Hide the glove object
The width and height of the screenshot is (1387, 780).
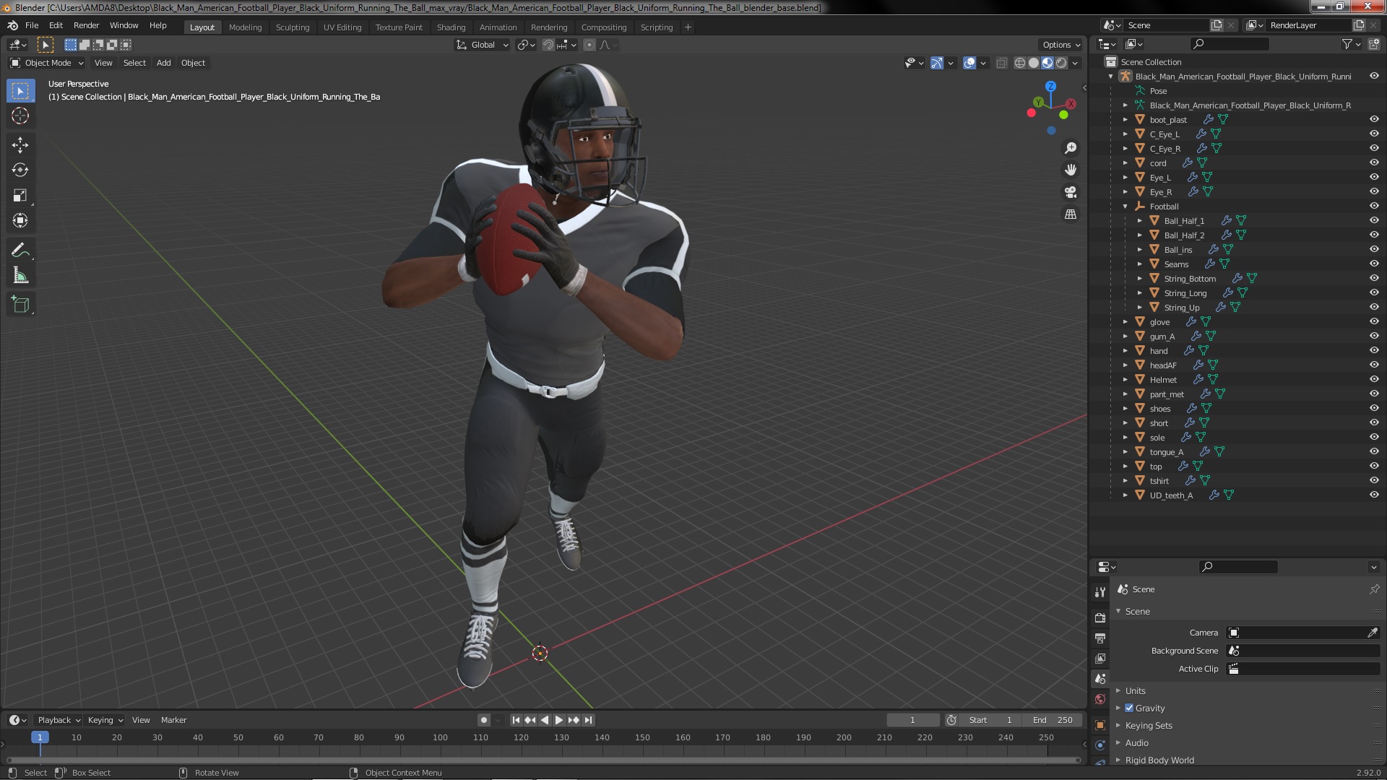1374,321
